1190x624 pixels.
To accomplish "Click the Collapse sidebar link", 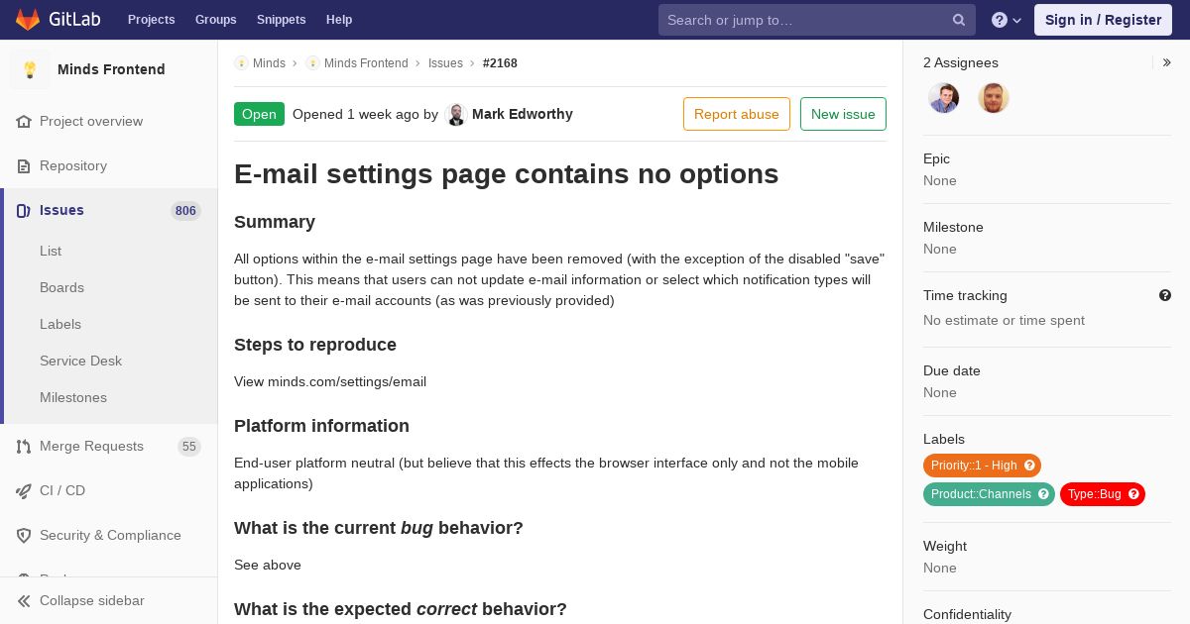I will 109,600.
